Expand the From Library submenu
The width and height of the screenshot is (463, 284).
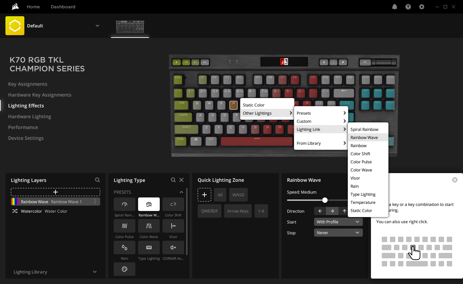321,143
